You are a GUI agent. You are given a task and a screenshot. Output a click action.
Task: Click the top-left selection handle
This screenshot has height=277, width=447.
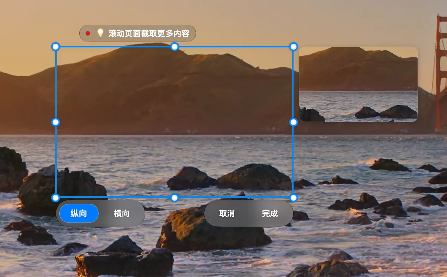coord(56,46)
